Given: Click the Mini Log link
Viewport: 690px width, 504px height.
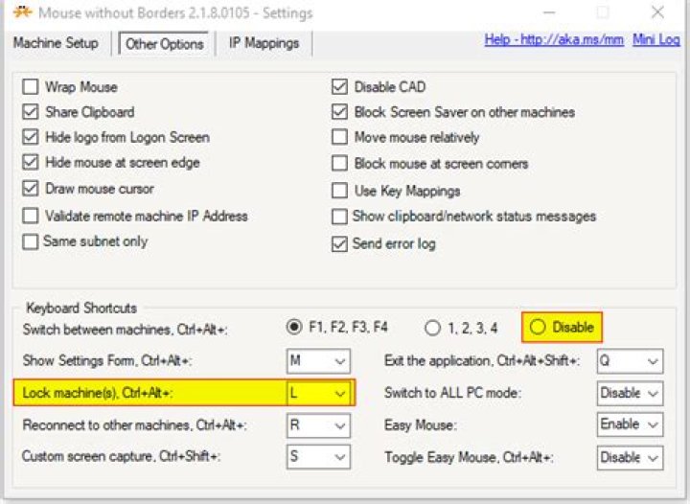Looking at the screenshot, I should 656,39.
